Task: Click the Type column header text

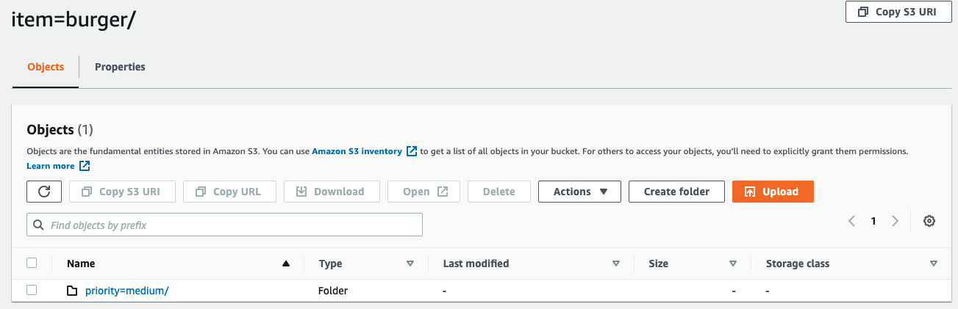Action: point(330,263)
